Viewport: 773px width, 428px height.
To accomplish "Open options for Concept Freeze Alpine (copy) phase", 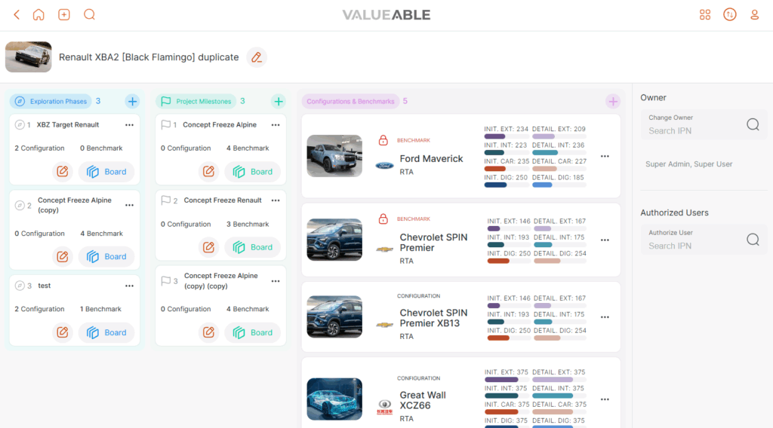I will click(129, 205).
